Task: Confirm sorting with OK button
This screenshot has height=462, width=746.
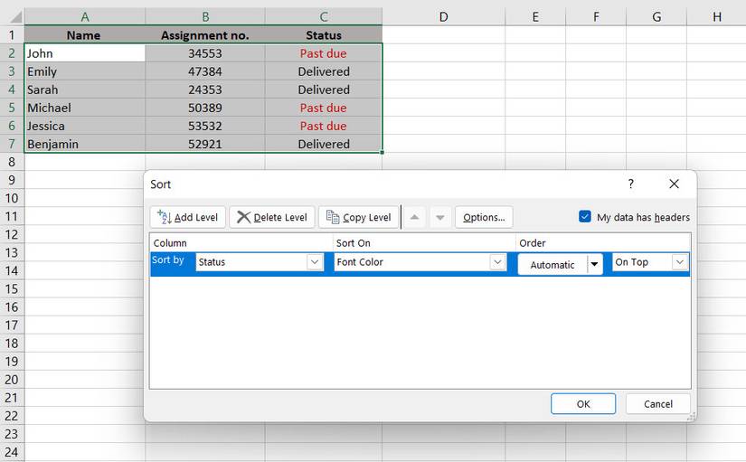Action: (x=582, y=403)
